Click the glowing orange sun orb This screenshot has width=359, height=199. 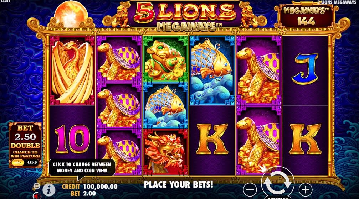click(71, 13)
